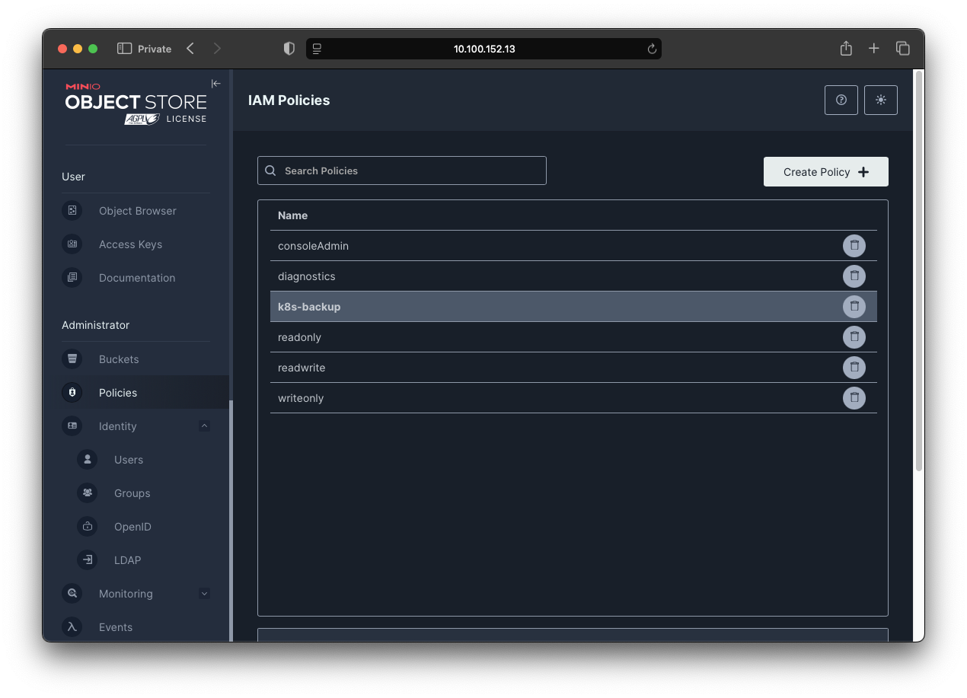
Task: Select the Users icon under Identity
Action: (x=87, y=459)
